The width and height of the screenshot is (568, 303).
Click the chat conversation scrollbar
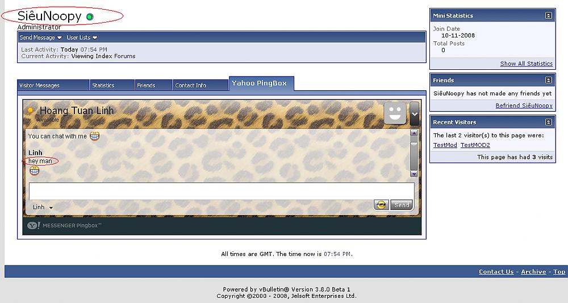pos(414,153)
